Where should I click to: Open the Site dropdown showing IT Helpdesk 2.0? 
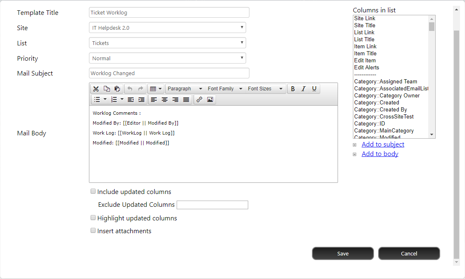(168, 28)
